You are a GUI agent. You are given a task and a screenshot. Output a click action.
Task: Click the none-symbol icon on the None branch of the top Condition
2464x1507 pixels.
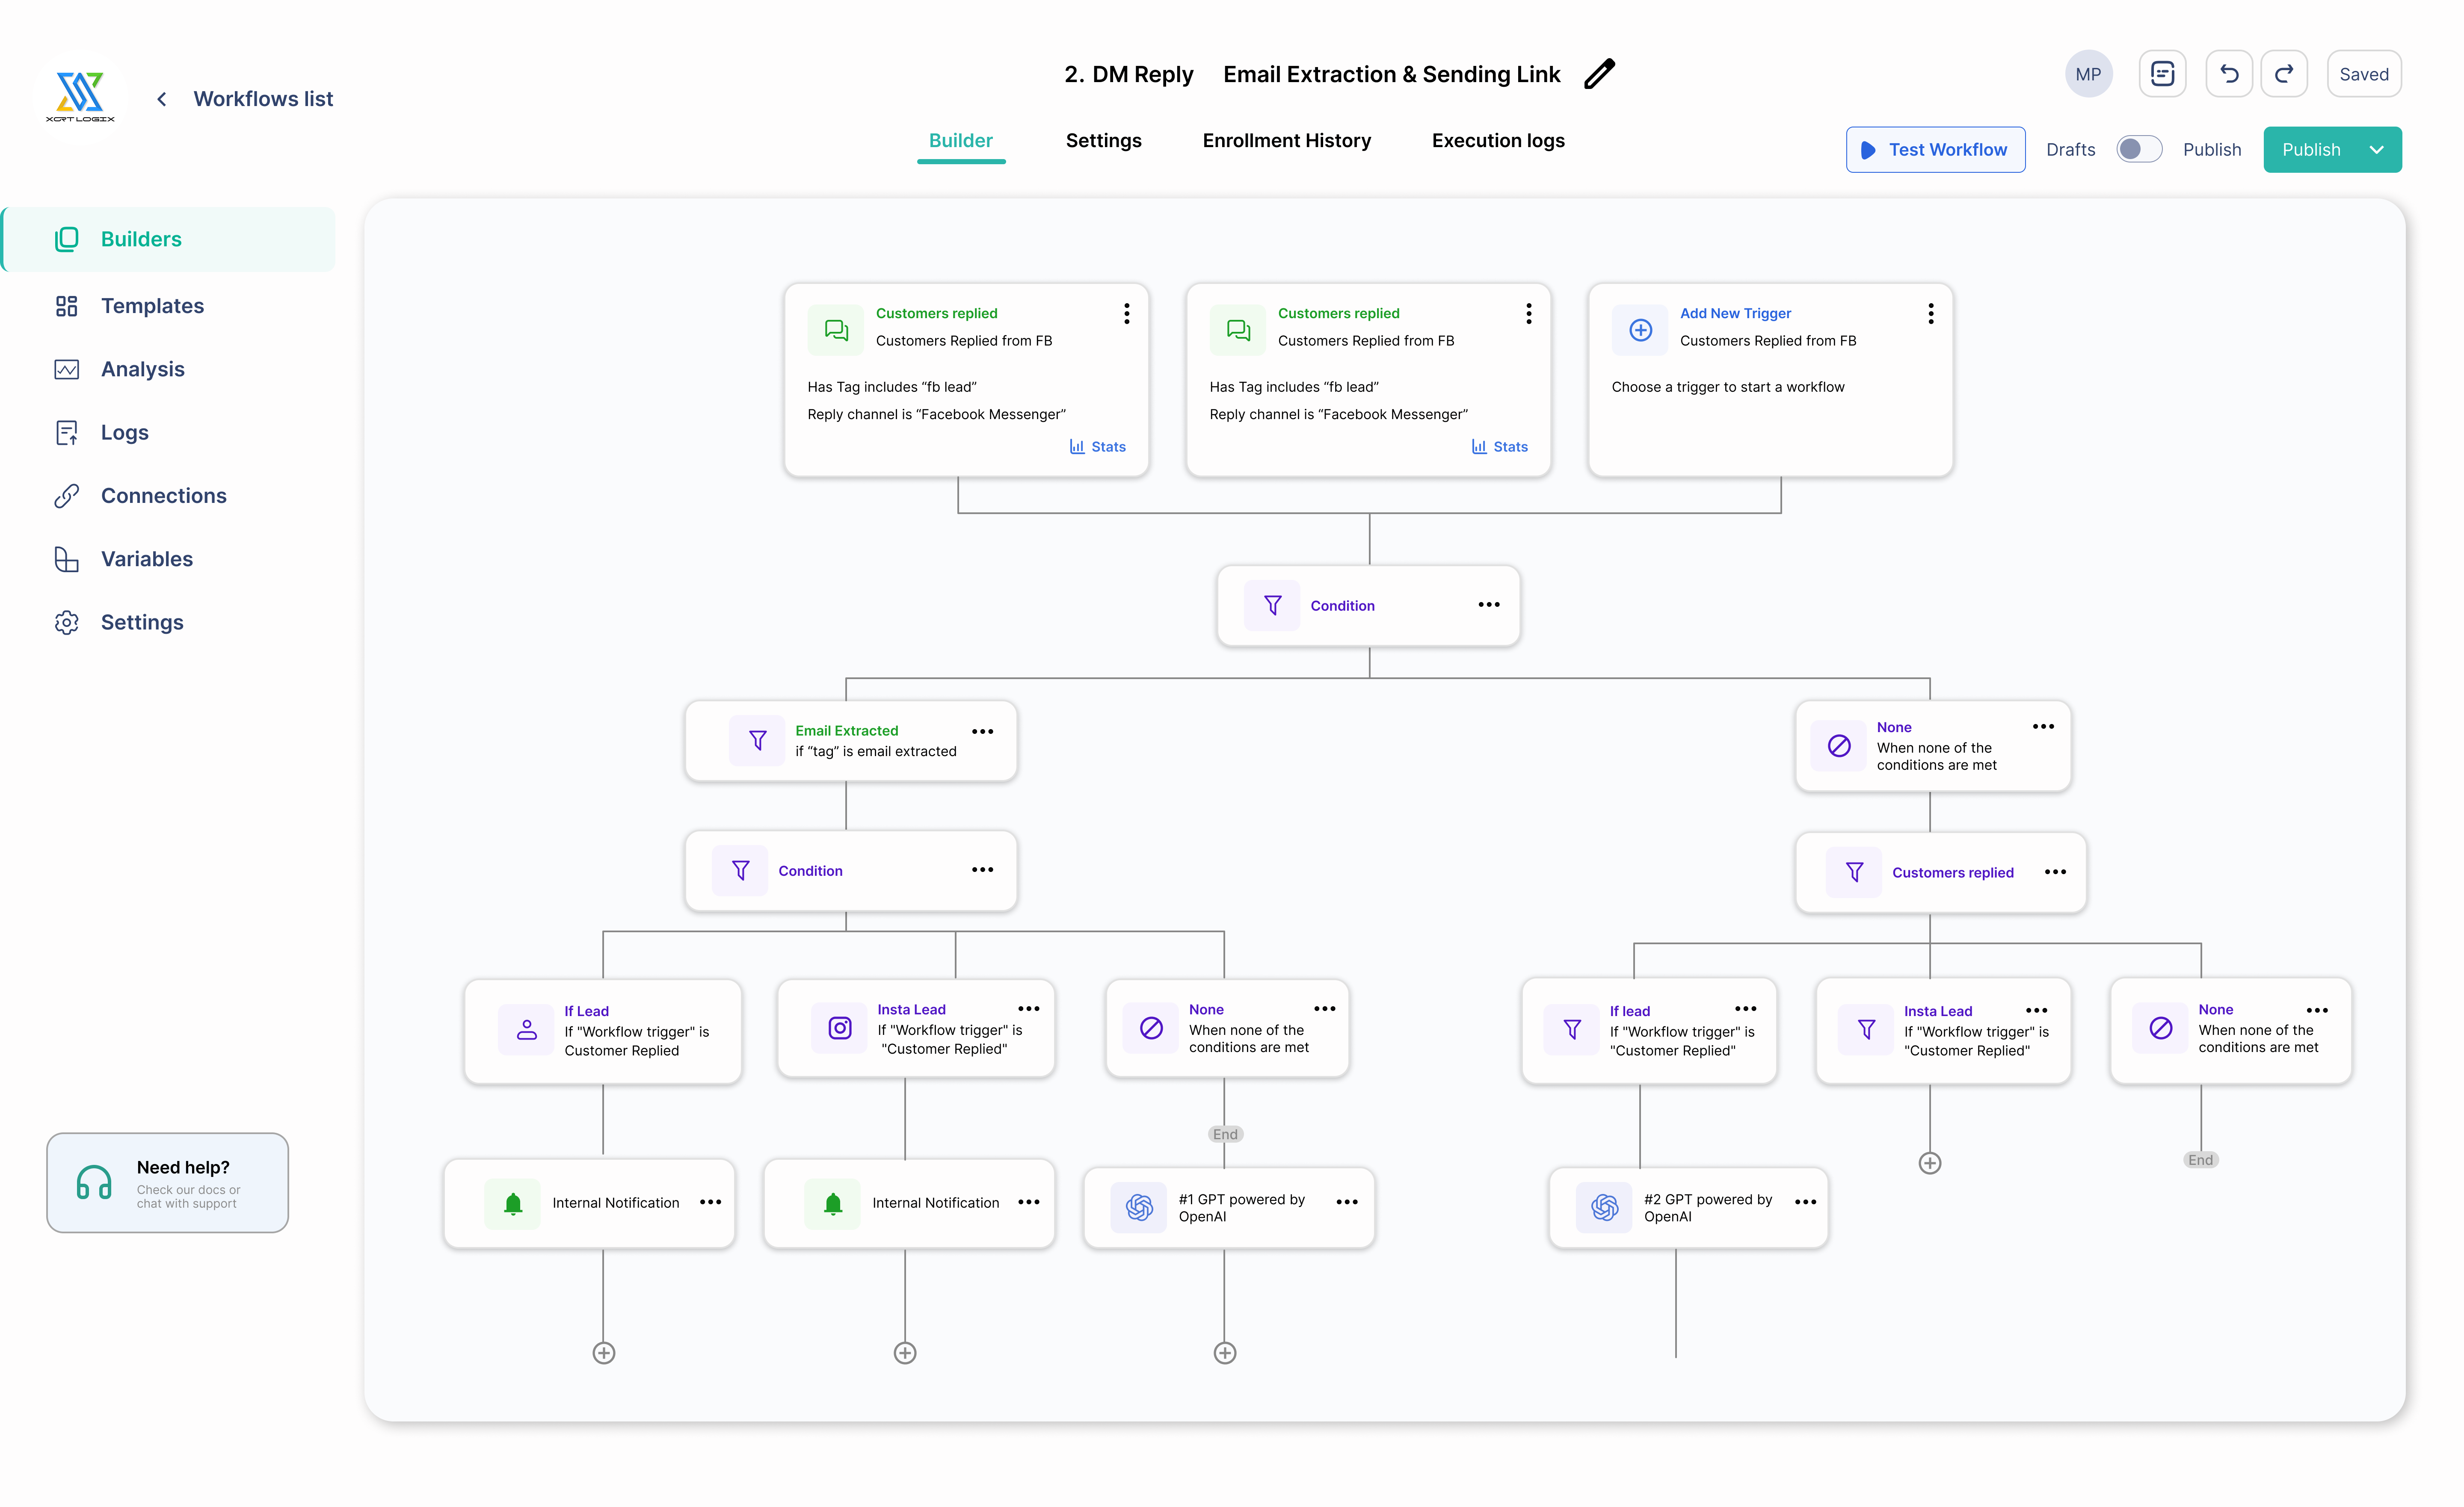pyautogui.click(x=1838, y=746)
